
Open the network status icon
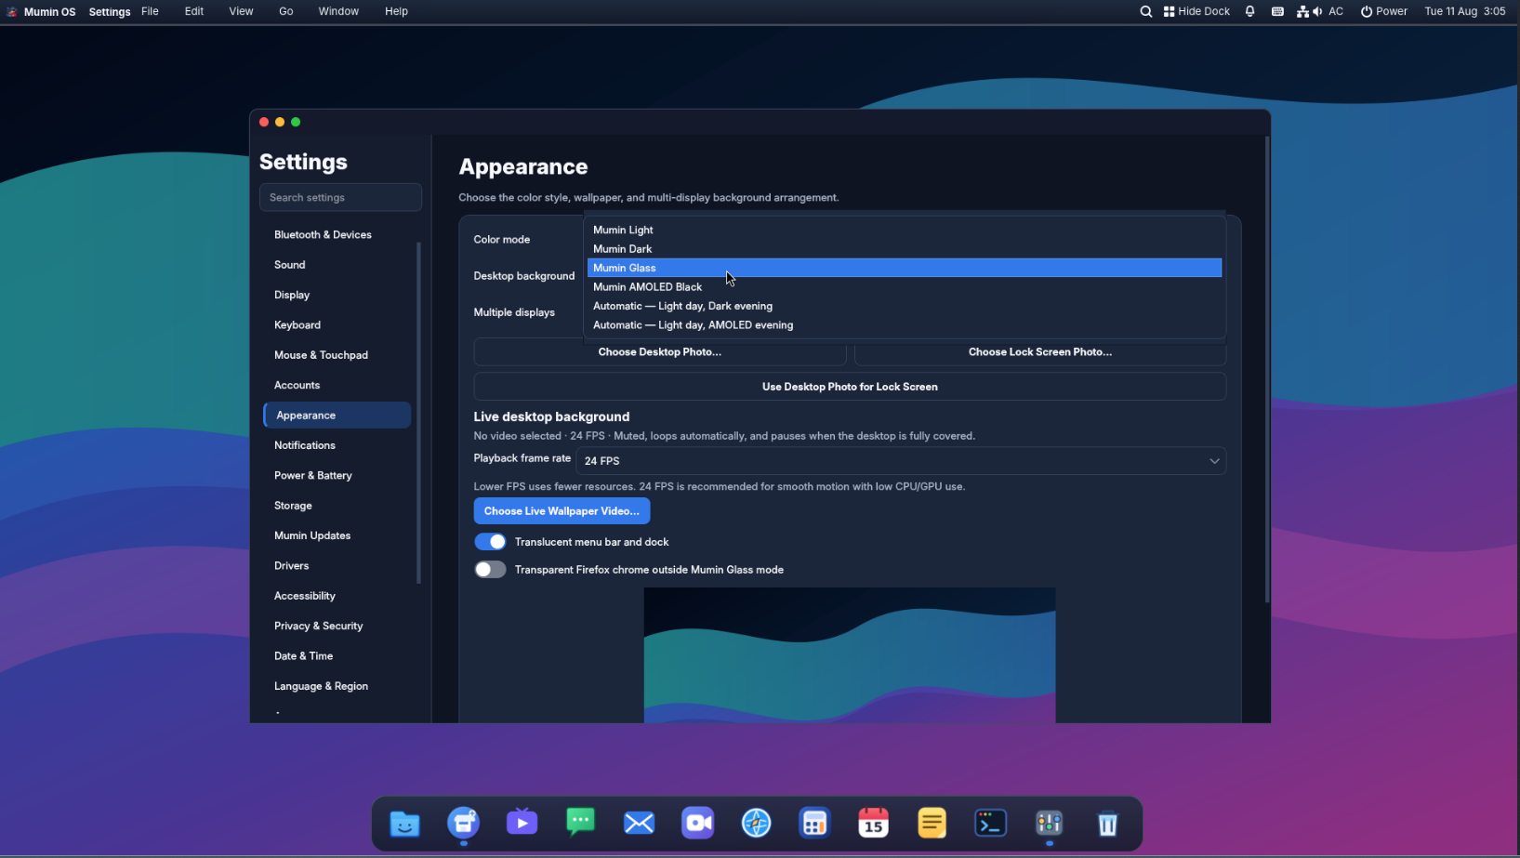click(1302, 11)
